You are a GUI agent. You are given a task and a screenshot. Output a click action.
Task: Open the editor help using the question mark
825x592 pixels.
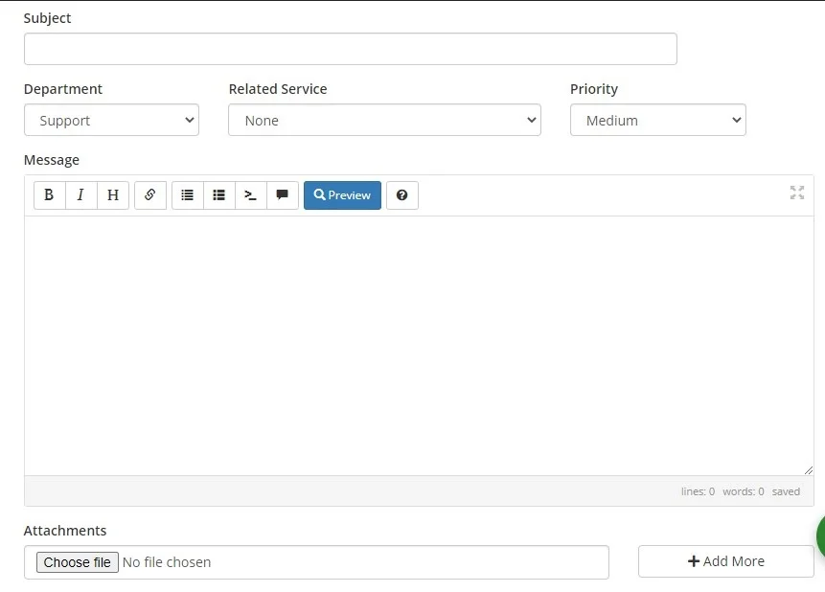(401, 194)
